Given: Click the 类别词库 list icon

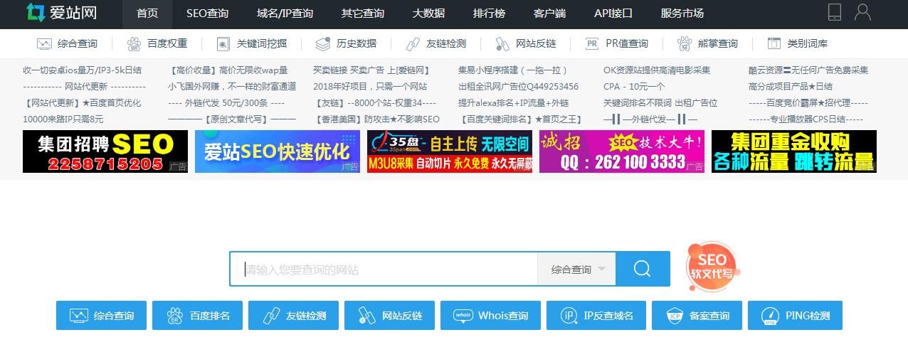Looking at the screenshot, I should (774, 43).
